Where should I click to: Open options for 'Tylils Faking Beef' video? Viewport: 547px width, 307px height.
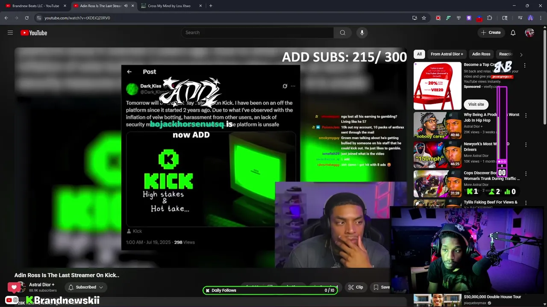(526, 203)
